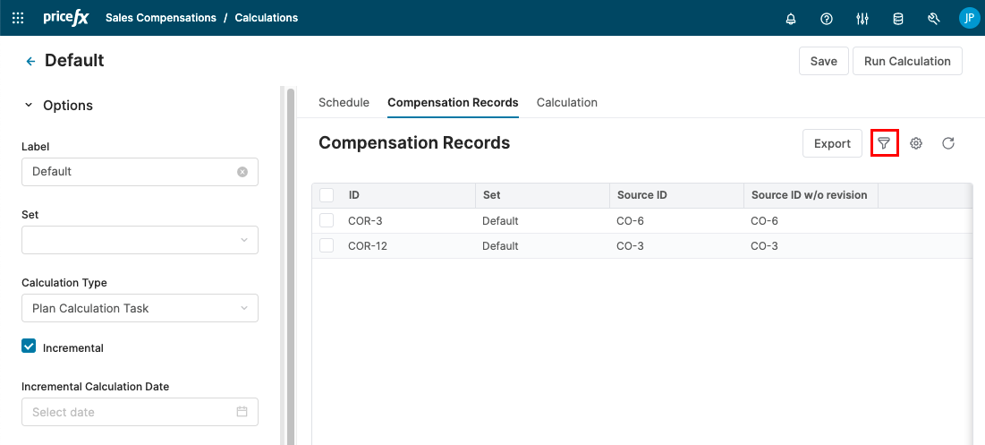Open the JP user avatar menu
The image size is (985, 445).
[969, 18]
